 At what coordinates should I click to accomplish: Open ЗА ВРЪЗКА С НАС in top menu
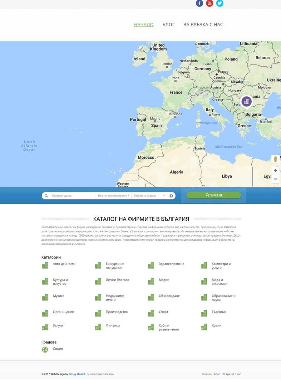pyautogui.click(x=203, y=24)
